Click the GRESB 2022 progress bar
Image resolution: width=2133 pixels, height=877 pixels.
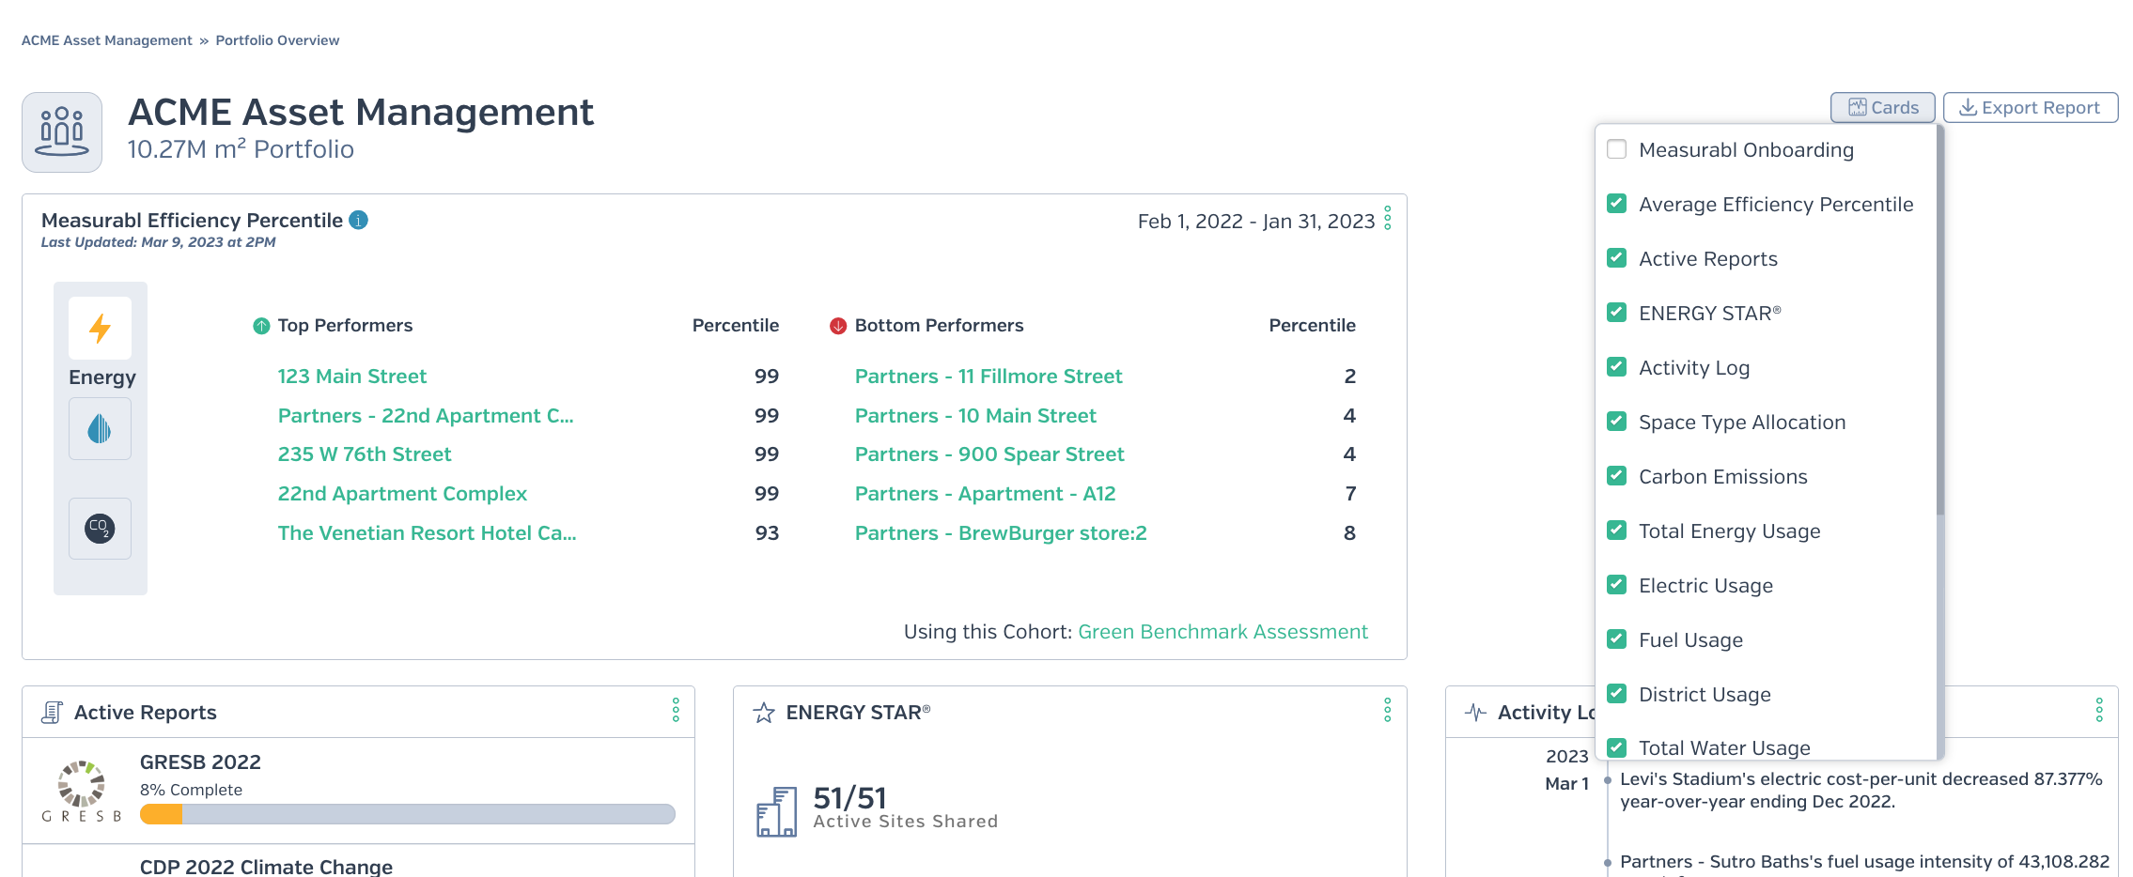click(x=407, y=814)
